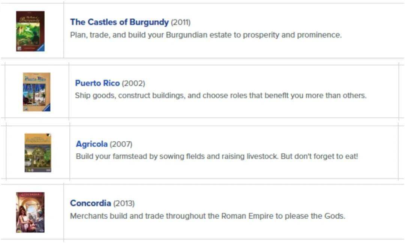Click the (2013) year beside Concordia

[x=124, y=204]
